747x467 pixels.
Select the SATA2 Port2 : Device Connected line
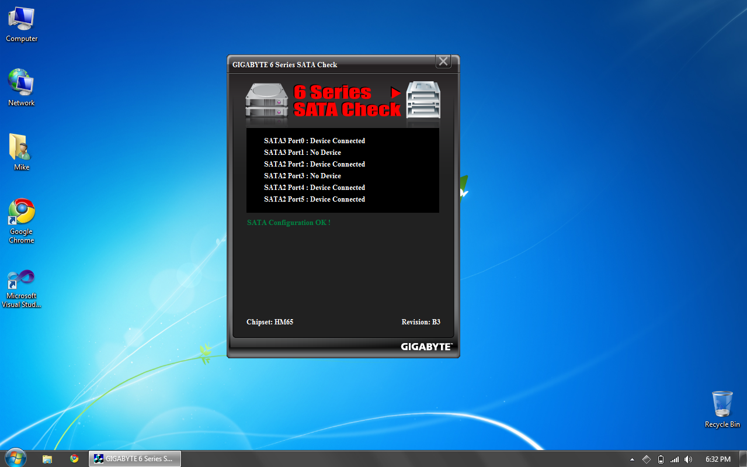click(x=314, y=164)
